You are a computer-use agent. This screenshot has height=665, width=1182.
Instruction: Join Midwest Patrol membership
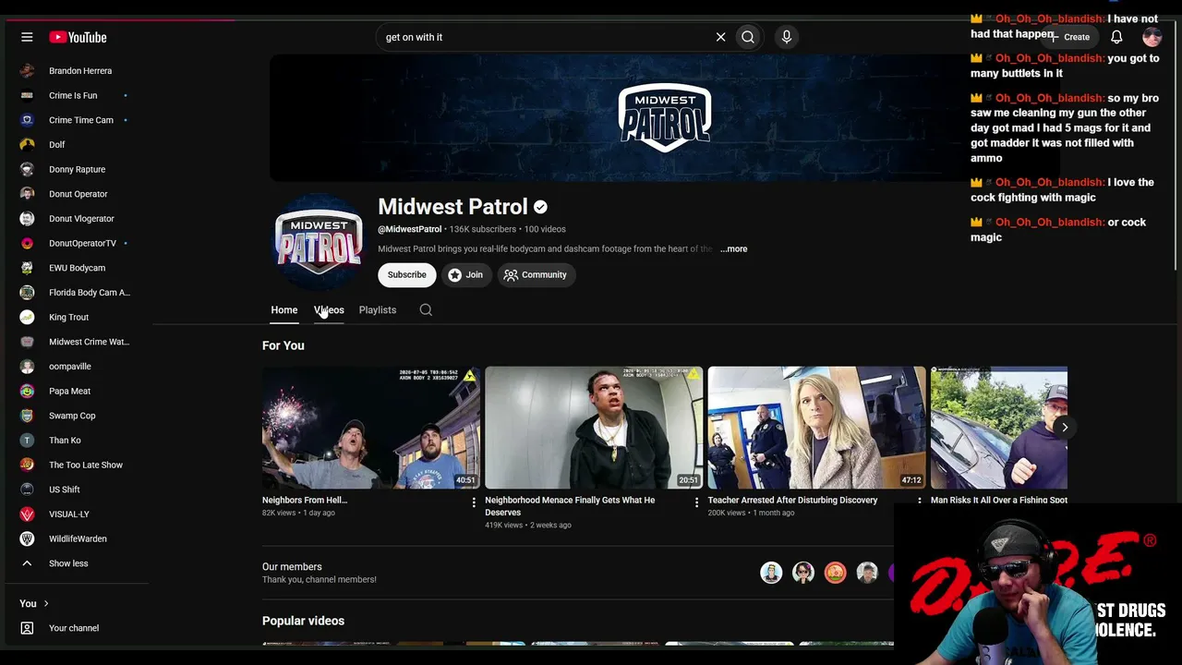[465, 274]
